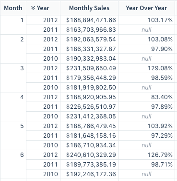
Task: Select the Month 3 row group cell
Action: [x=13, y=78]
